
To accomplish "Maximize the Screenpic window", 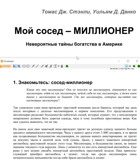I will (128, 61).
